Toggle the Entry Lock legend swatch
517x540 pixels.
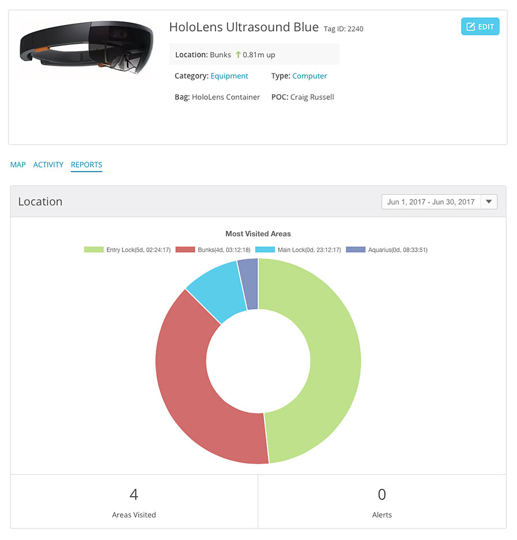point(94,249)
